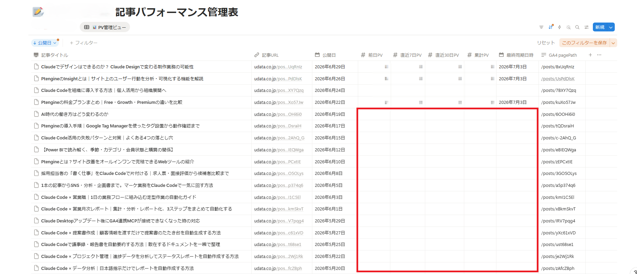This screenshot has width=637, height=274.
Task: Open URL udata.co.jp/pos...XY7Qzq link
Action: click(279, 90)
